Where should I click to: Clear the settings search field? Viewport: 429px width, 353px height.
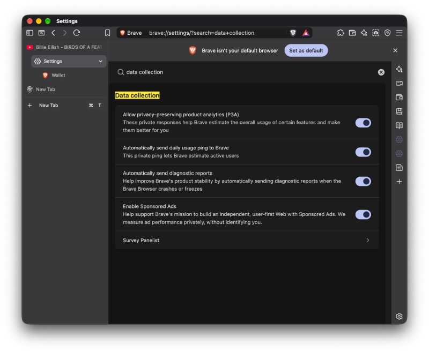381,72
